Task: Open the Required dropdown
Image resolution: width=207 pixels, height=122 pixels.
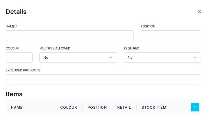Action: click(162, 58)
